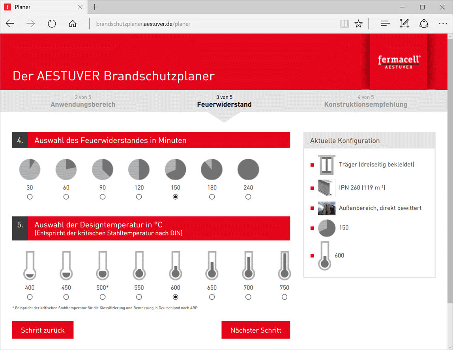Select the 600 °C radio button

(x=175, y=297)
